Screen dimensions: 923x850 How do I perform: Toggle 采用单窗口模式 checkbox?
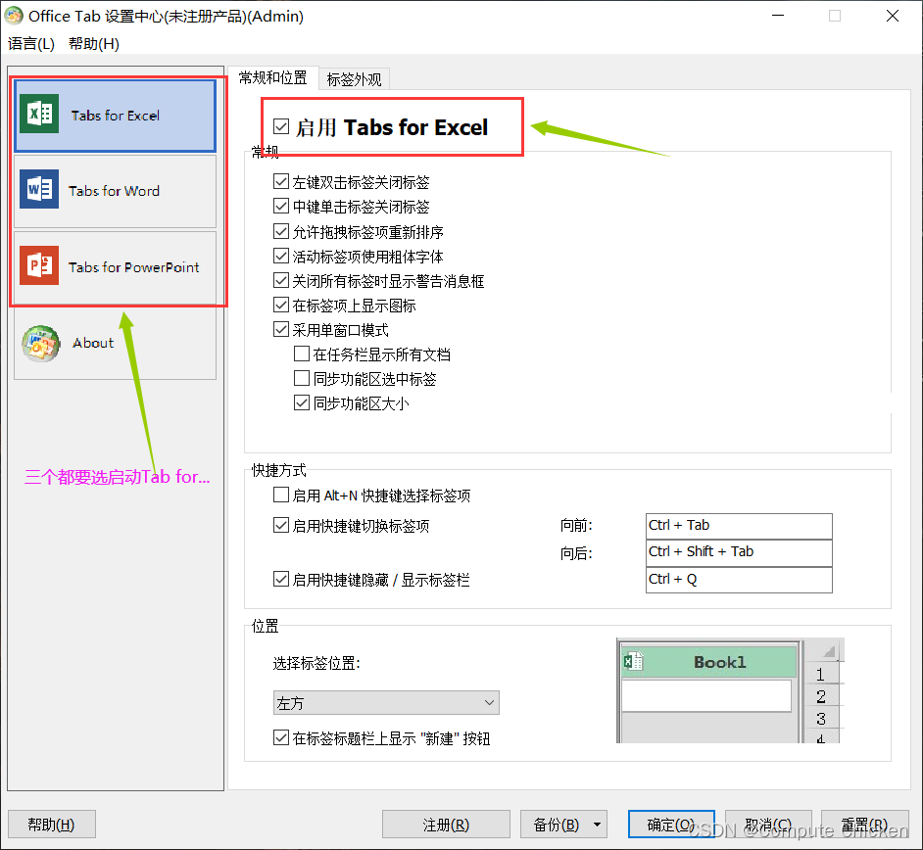(281, 329)
